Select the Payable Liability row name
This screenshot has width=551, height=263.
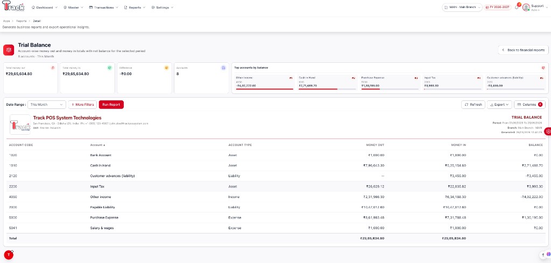pos(102,207)
